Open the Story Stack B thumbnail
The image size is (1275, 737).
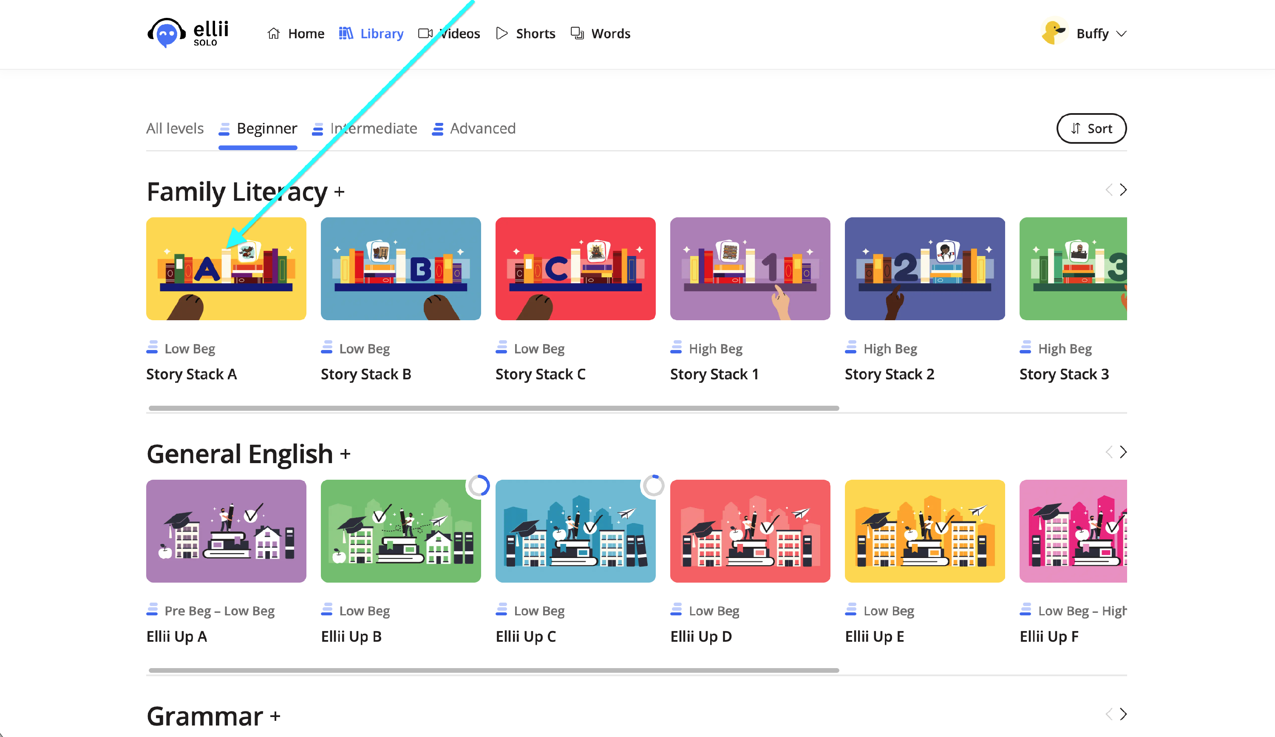pos(400,269)
